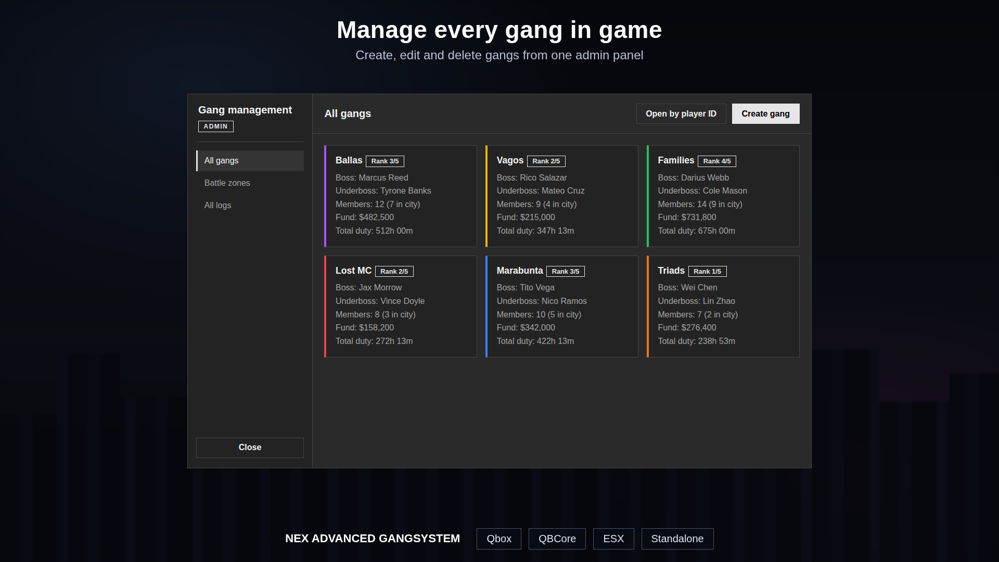Click the Qbox framework tag
Screen dimensions: 999x562
[499, 539]
